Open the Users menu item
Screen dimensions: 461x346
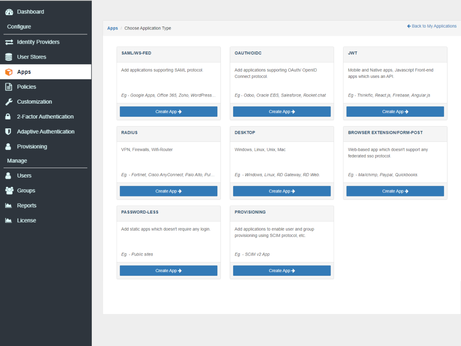(x=24, y=176)
